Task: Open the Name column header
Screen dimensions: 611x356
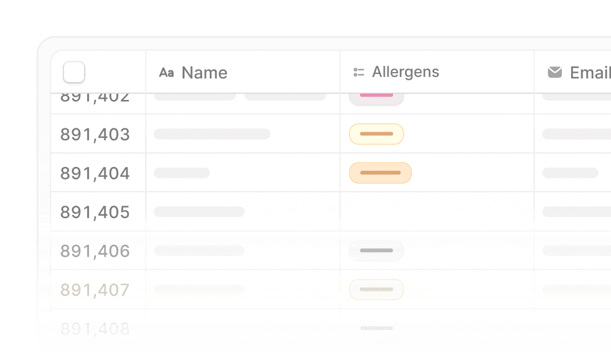Action: [x=204, y=73]
